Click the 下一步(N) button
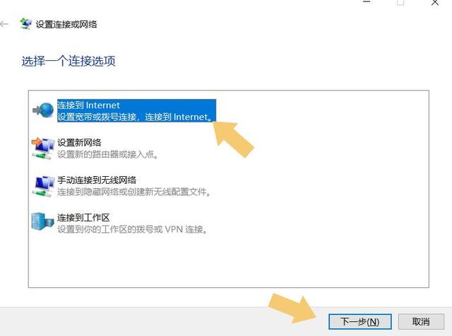The width and height of the screenshot is (452, 336). [359, 322]
